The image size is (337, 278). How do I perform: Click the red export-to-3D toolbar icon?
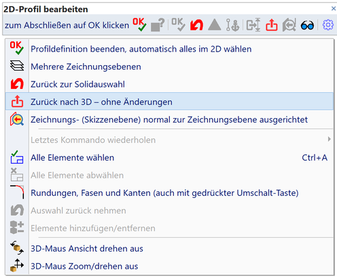click(272, 25)
